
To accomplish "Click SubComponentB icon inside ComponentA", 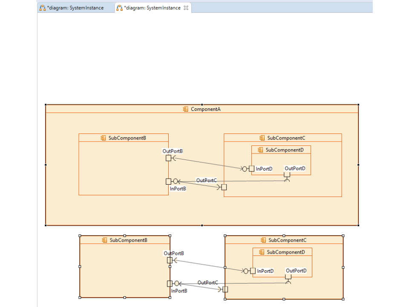I will [103, 138].
